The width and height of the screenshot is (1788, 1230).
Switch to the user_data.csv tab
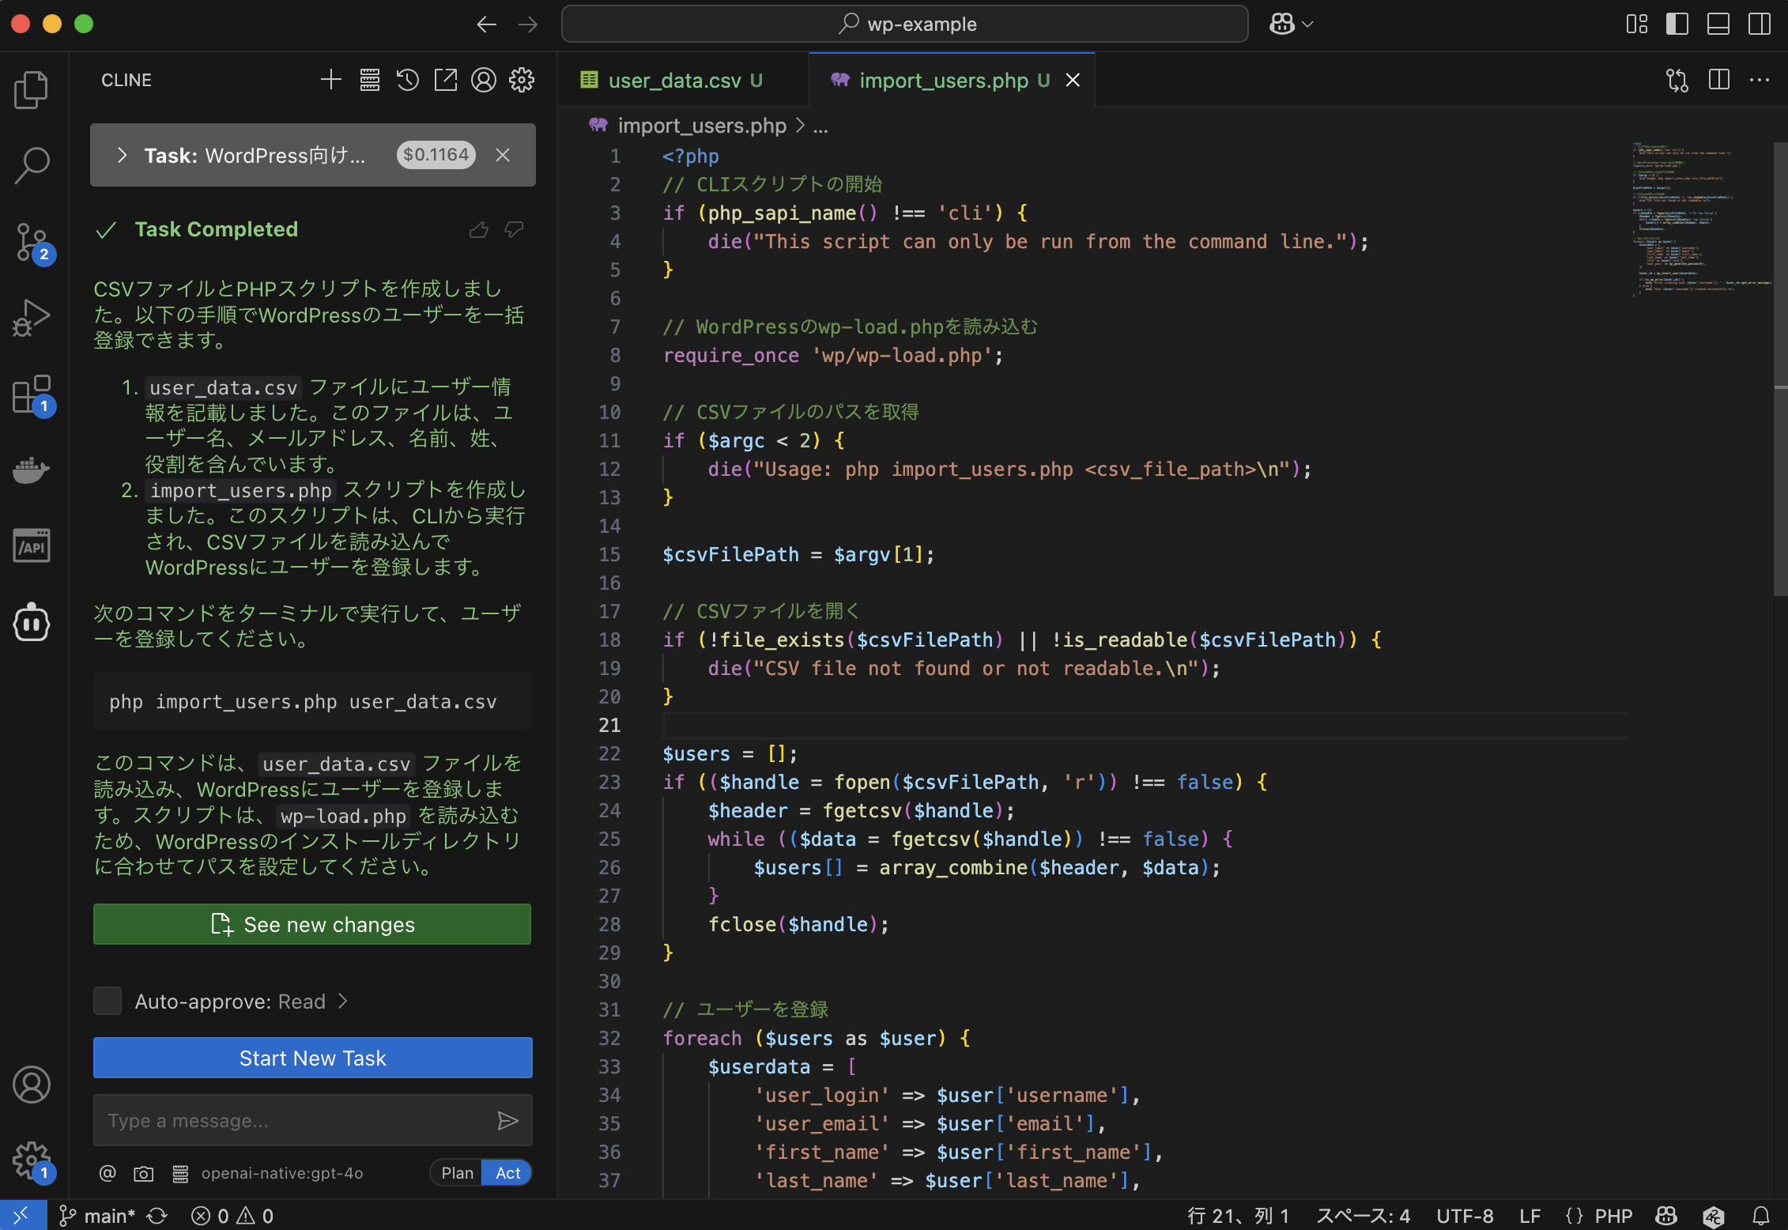pyautogui.click(x=674, y=81)
